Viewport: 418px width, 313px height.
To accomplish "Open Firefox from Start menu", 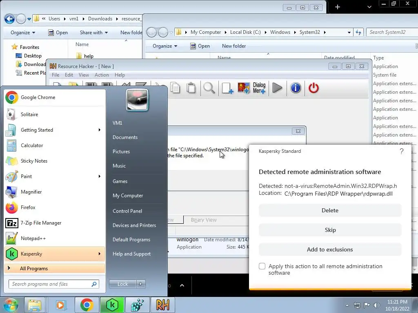I will (55, 207).
